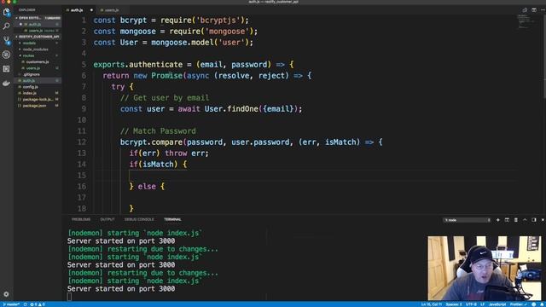Click the Prettier status bar item
Image resolution: width=546 pixels, height=307 pixels.
point(519,304)
